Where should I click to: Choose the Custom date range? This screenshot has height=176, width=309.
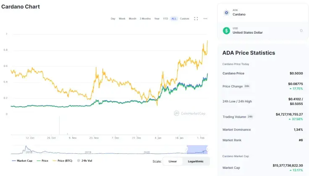tap(184, 18)
